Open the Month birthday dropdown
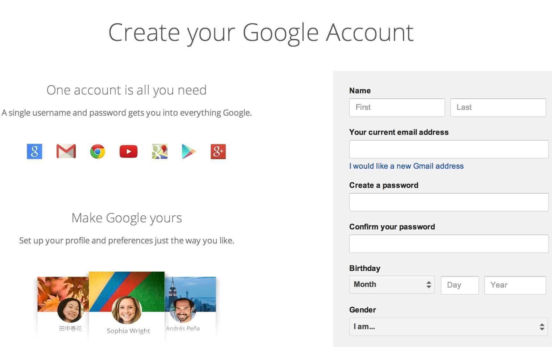Screen dimensions: 552x347 (x=392, y=285)
